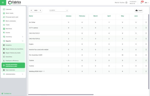The width and height of the screenshot is (150, 96).
Task: Go to previous year arrow
Action: [31, 10]
